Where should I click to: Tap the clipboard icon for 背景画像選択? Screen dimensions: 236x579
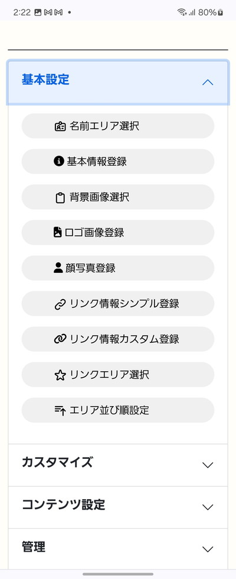(x=60, y=198)
